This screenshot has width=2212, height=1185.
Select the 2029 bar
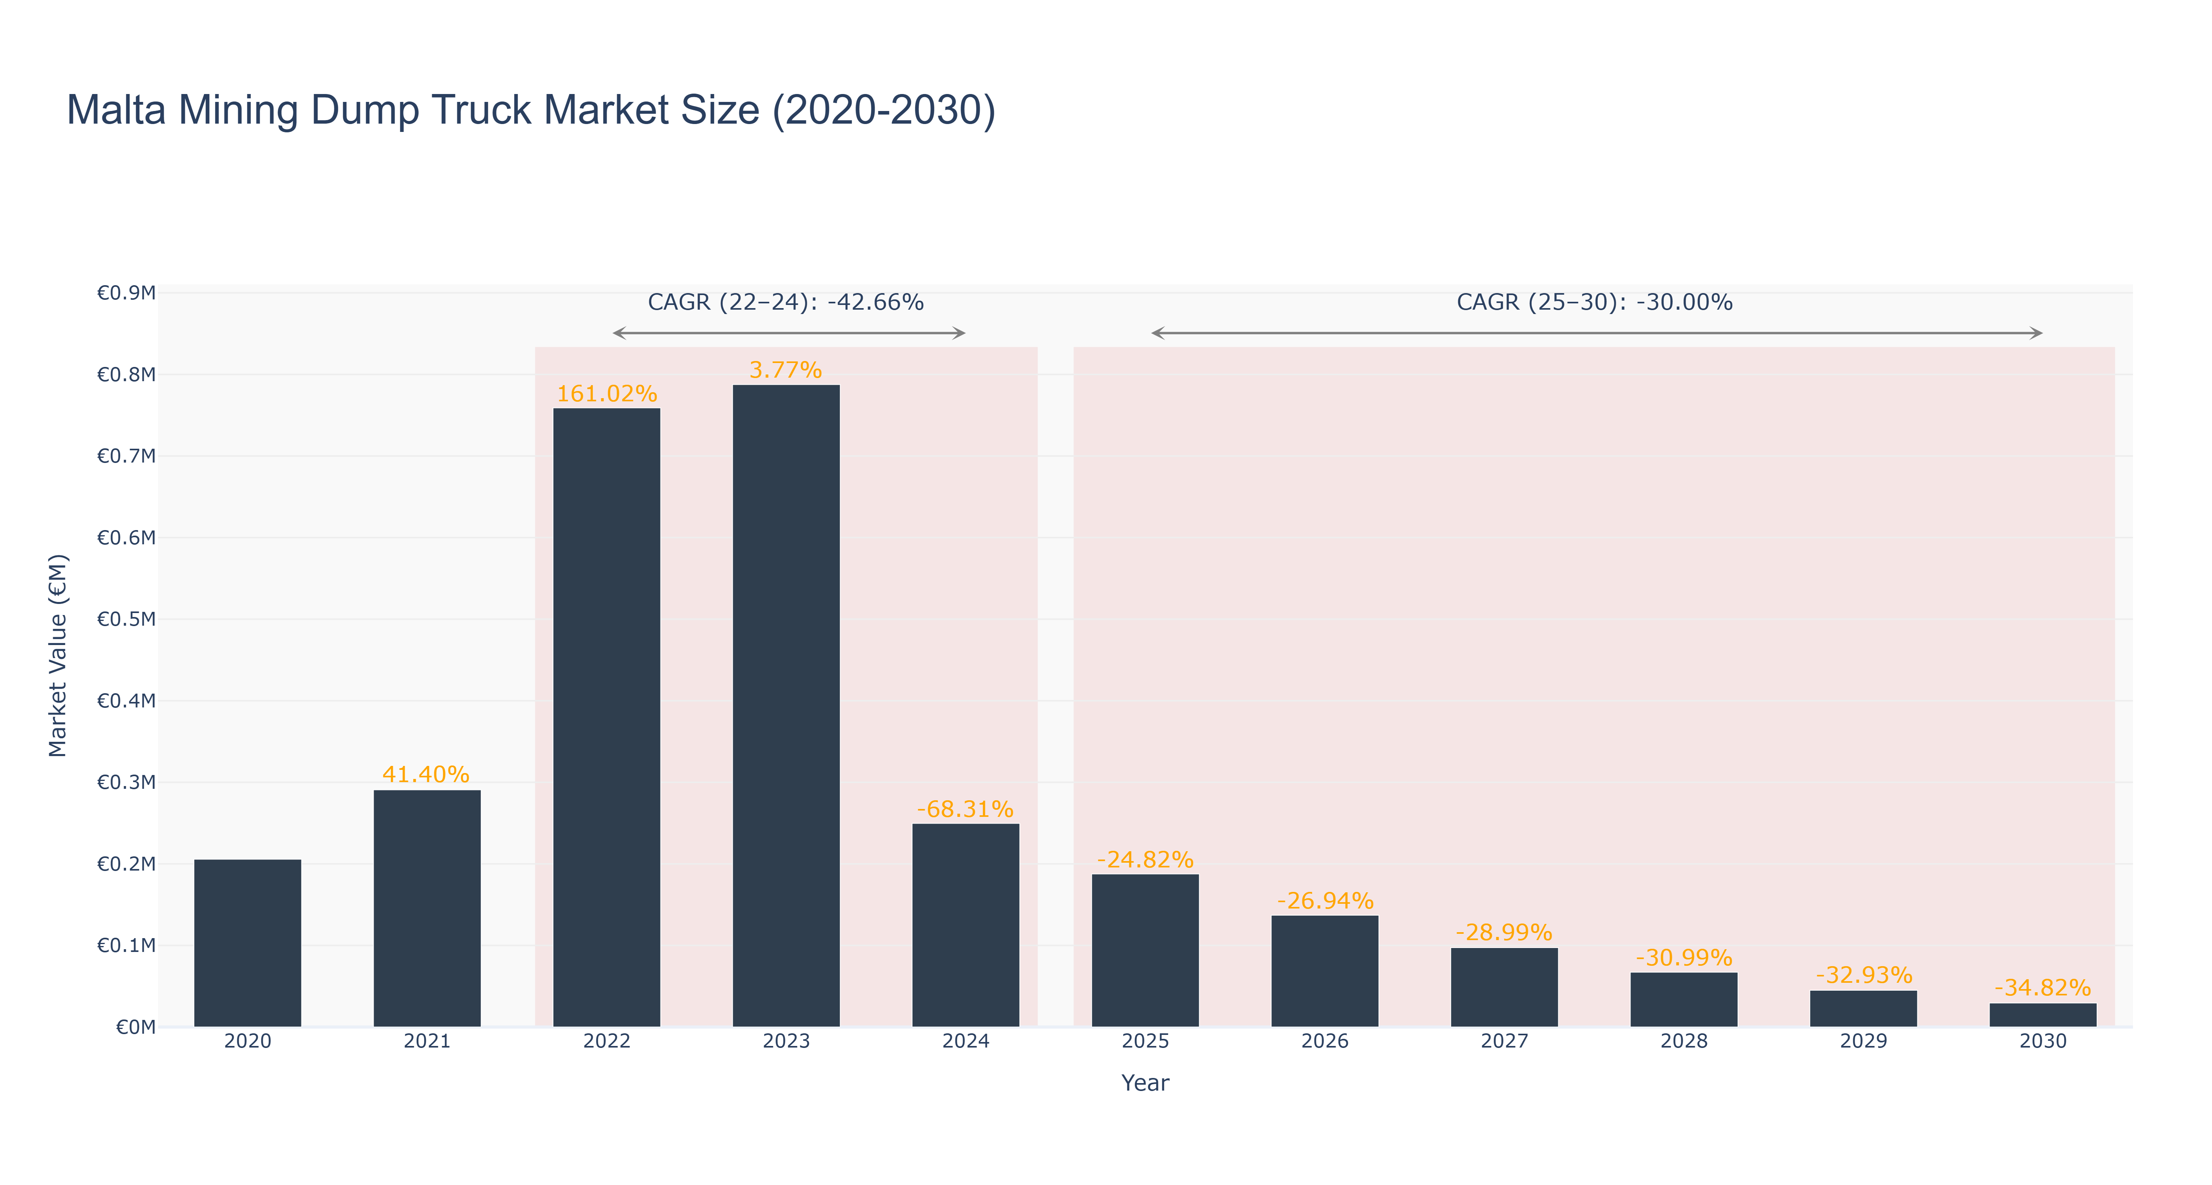[1863, 1008]
